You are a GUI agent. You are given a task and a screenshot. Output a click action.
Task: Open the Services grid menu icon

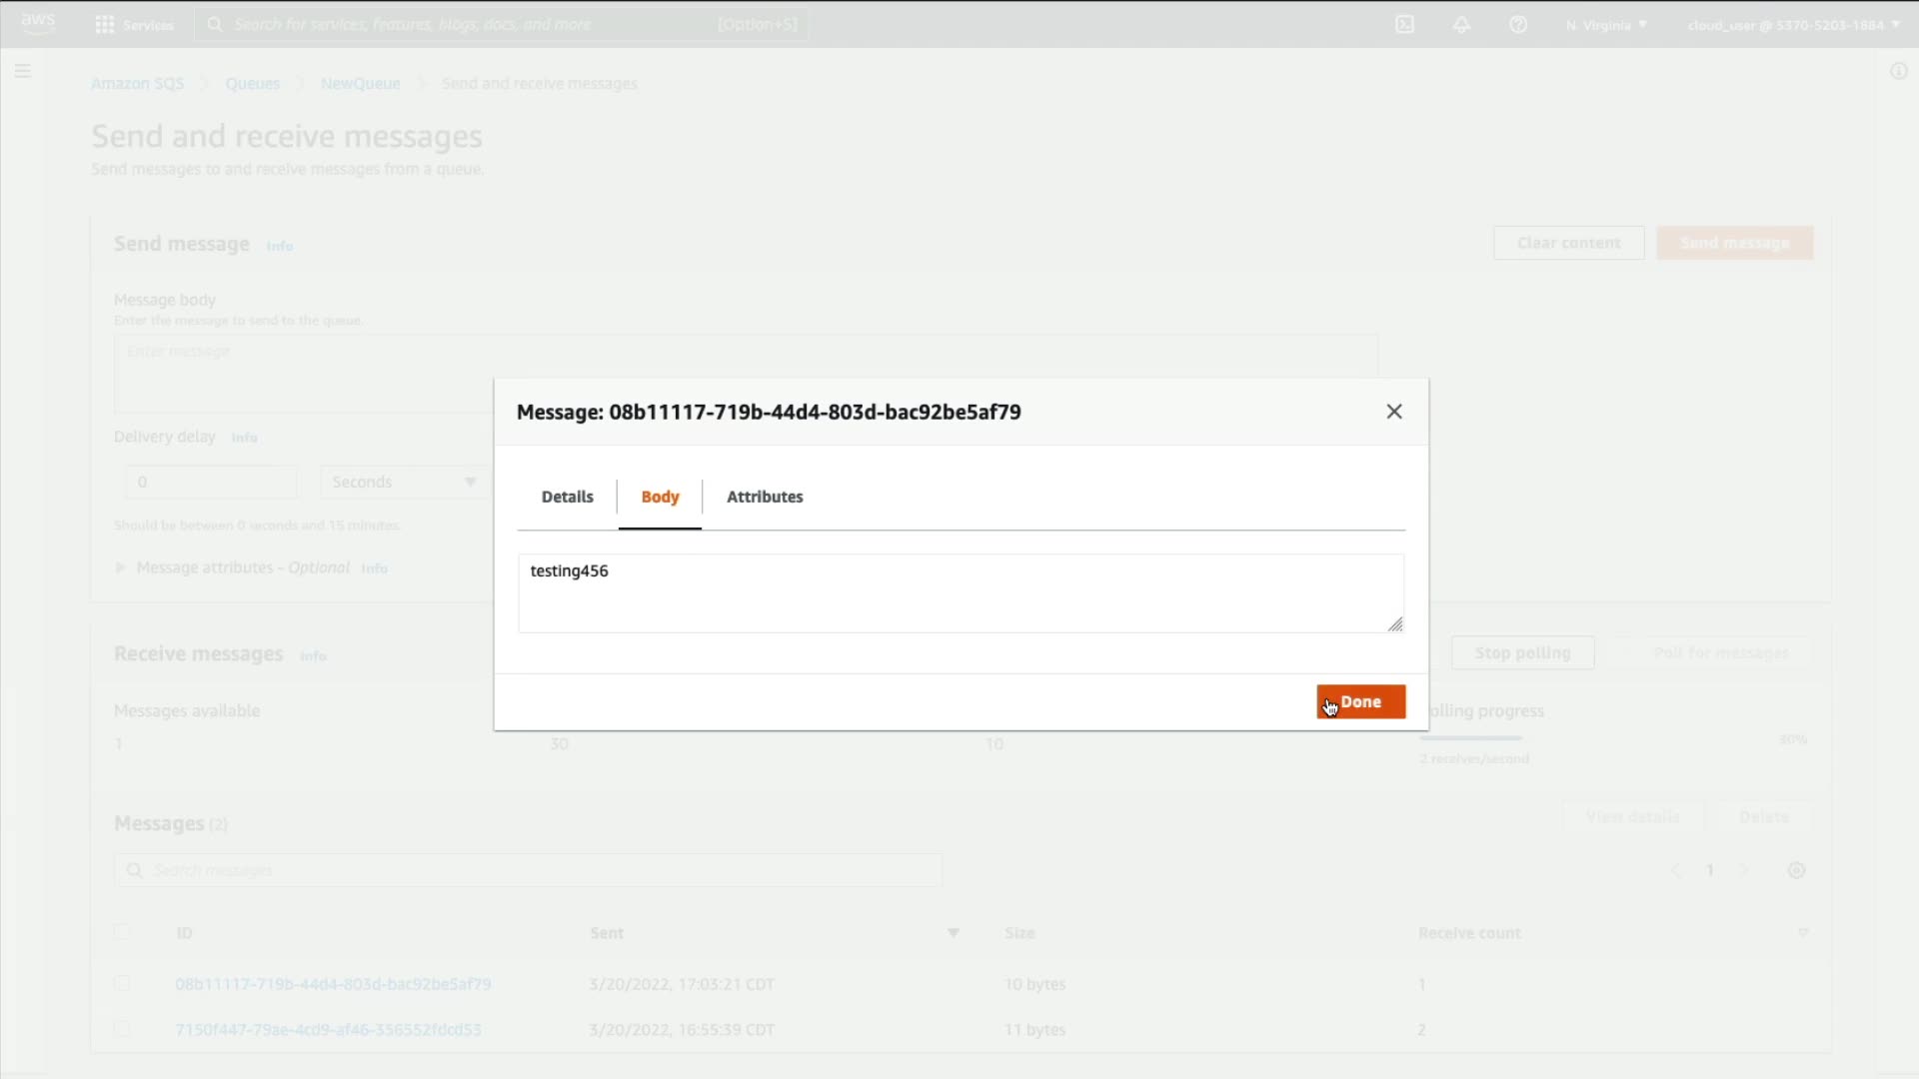104,24
